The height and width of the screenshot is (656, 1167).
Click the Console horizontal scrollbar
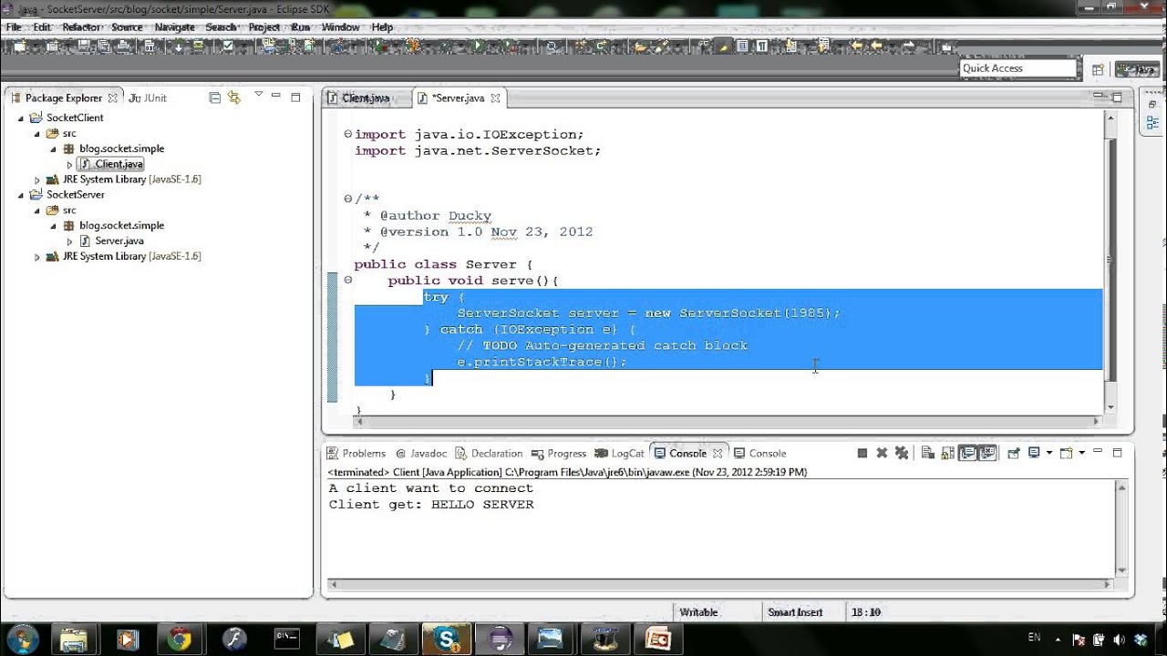click(720, 584)
